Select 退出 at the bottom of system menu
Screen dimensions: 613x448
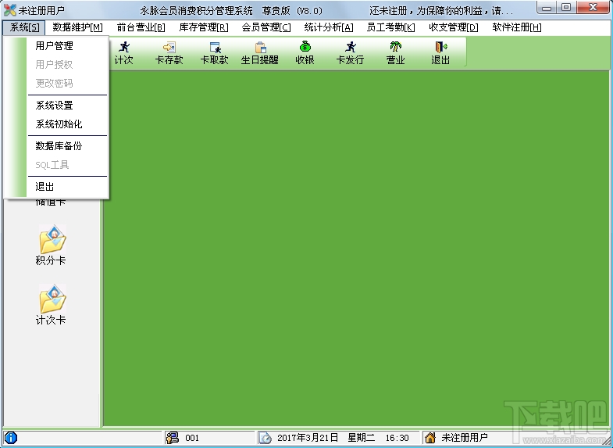[45, 187]
